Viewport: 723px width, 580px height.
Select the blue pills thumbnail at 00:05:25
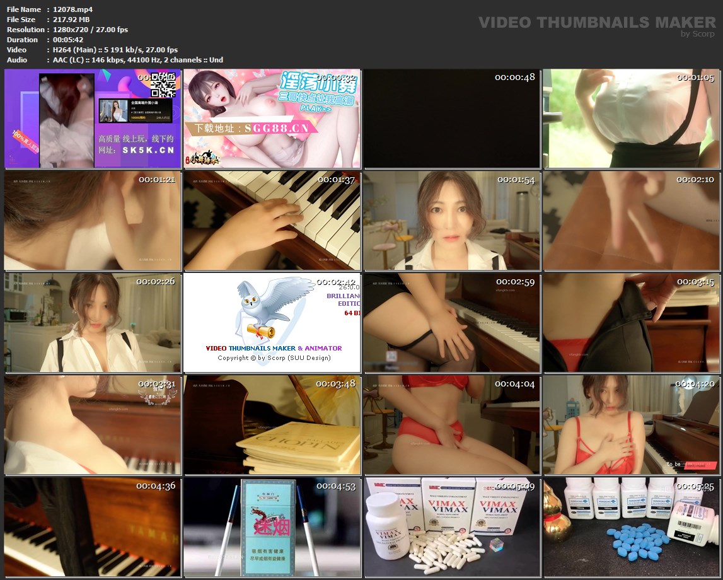(631, 527)
